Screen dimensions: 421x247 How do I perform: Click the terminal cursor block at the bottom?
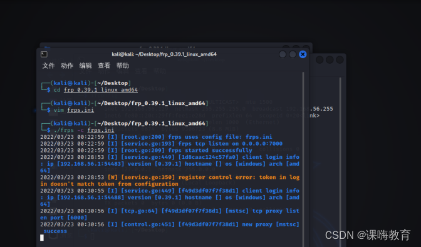[x=42, y=238]
